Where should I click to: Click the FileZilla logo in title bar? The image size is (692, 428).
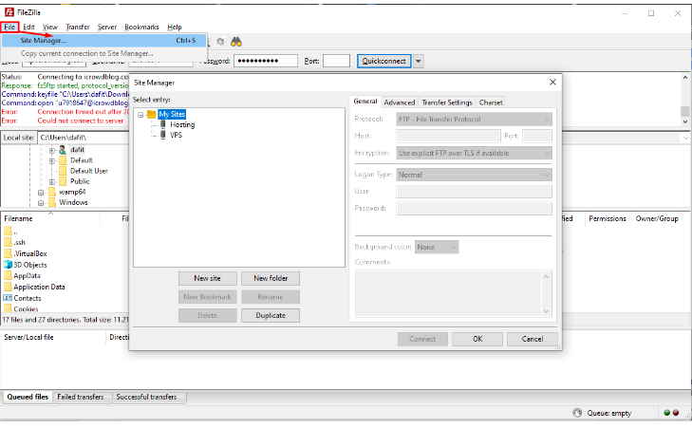[9, 12]
